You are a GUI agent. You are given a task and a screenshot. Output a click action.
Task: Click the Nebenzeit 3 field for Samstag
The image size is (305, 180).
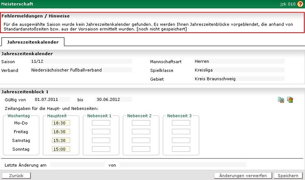181,140
